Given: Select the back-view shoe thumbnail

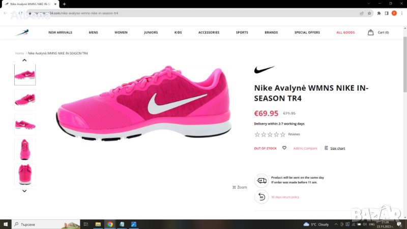Looking at the screenshot, I should [24, 174].
